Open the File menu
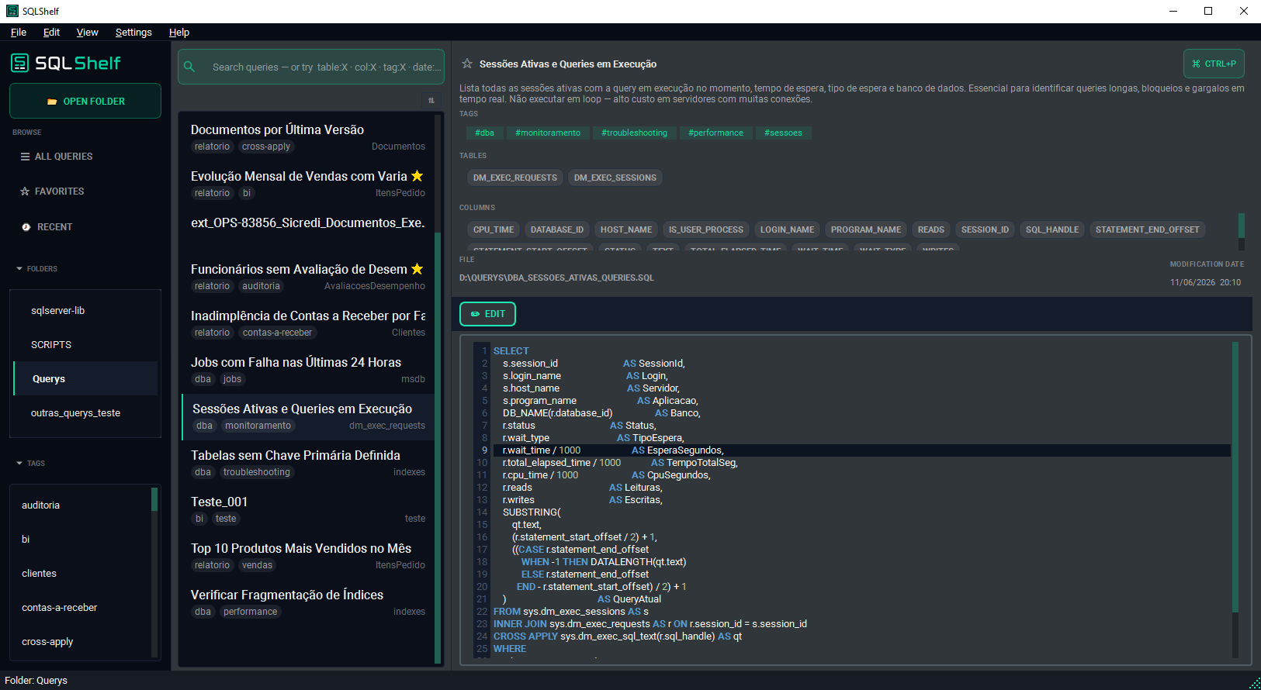Viewport: 1261px width, 690px height. [x=19, y=33]
